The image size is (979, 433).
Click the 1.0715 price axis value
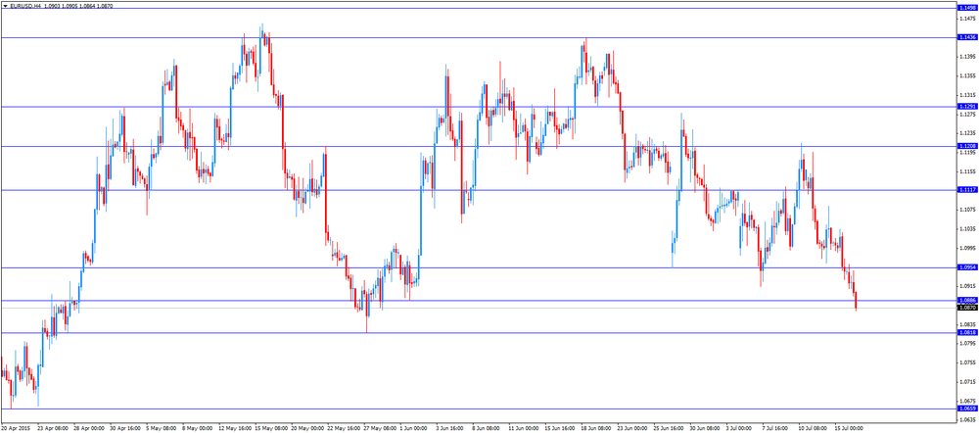click(x=968, y=382)
